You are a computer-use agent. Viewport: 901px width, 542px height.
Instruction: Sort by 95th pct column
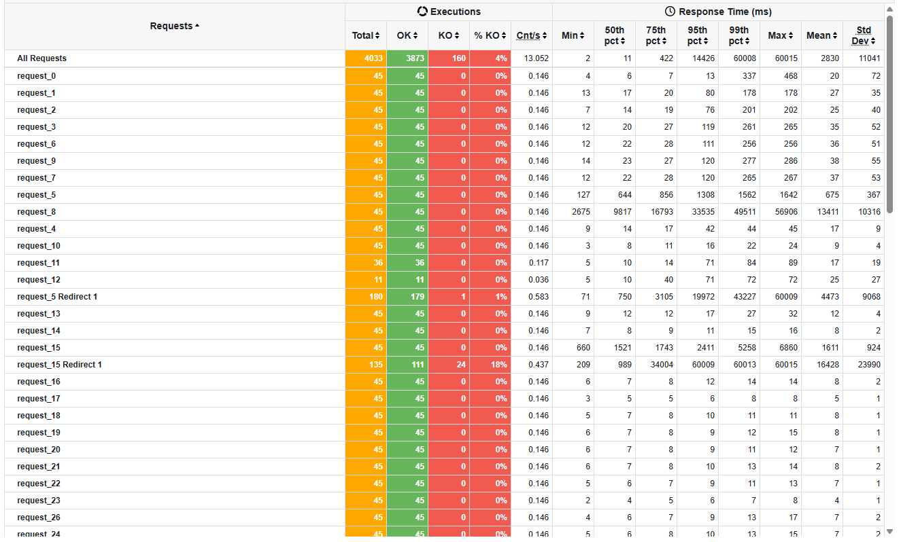(x=698, y=35)
